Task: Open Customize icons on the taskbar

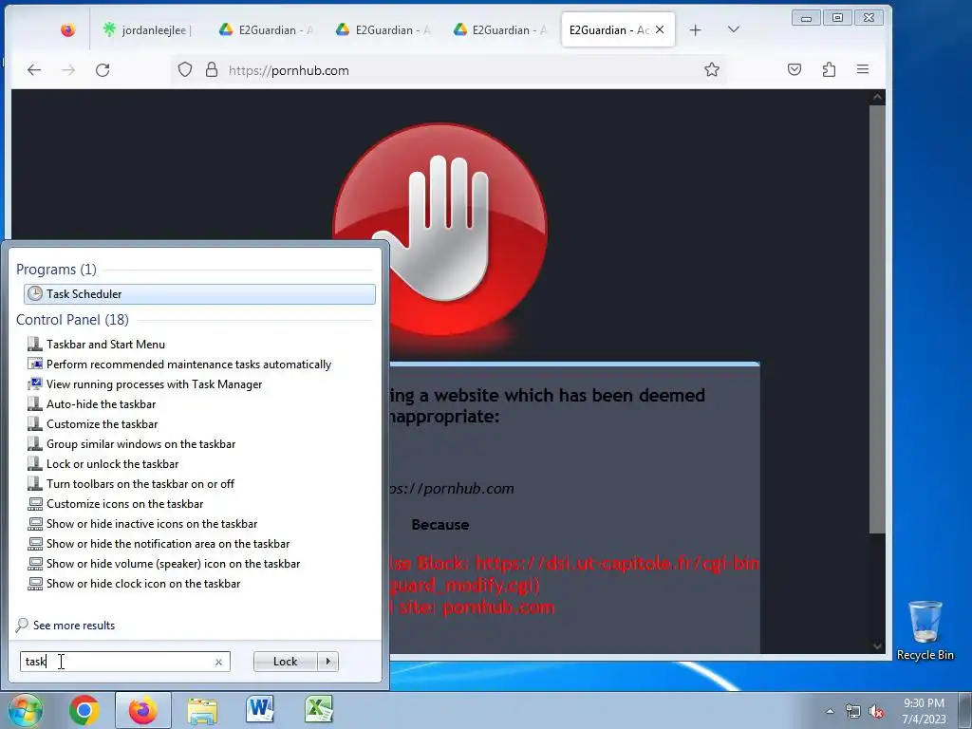Action: pyautogui.click(x=124, y=503)
